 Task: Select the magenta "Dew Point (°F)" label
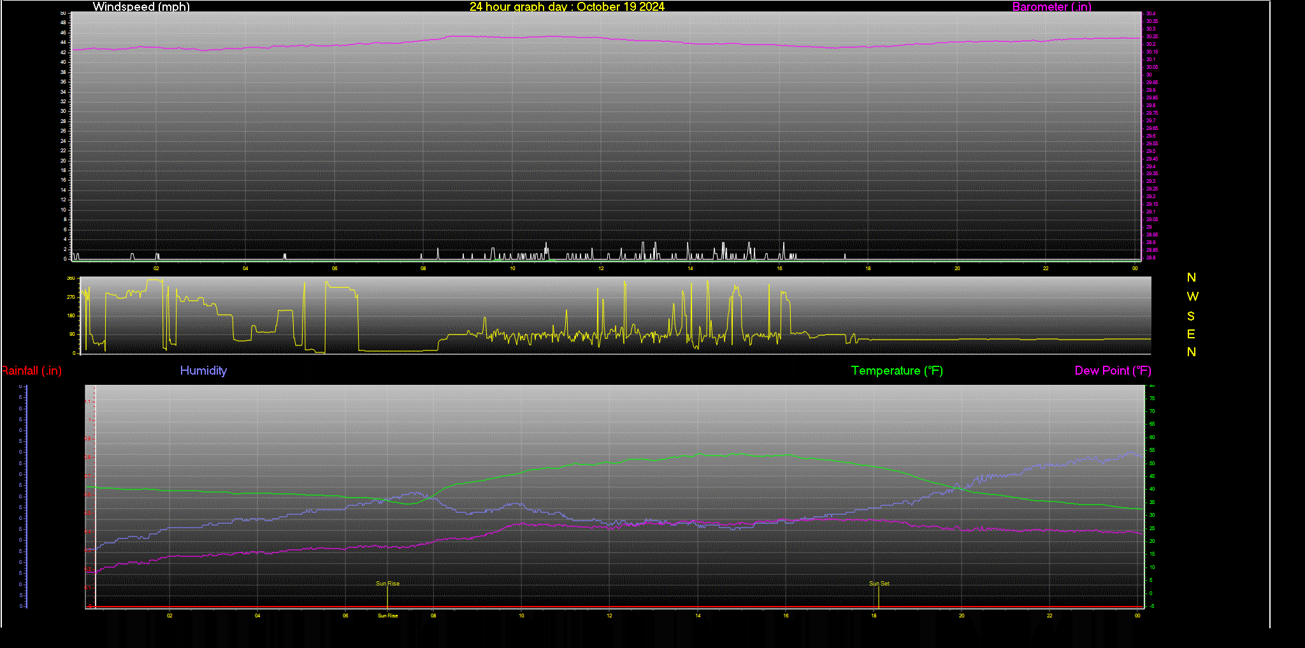[x=1113, y=371]
